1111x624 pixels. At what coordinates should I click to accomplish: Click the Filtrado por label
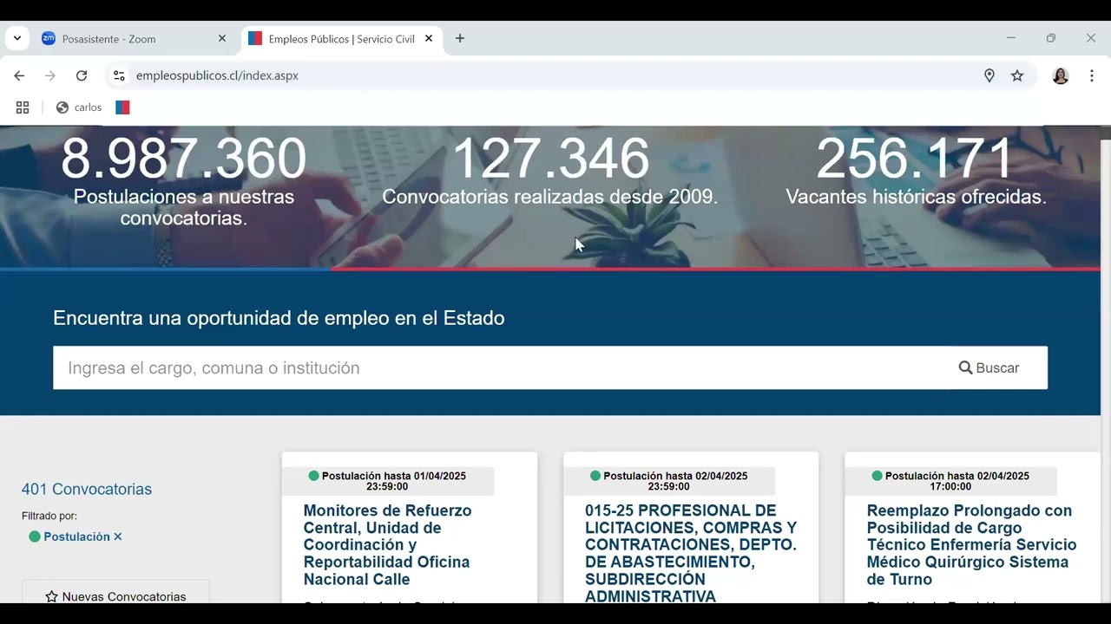(x=49, y=516)
